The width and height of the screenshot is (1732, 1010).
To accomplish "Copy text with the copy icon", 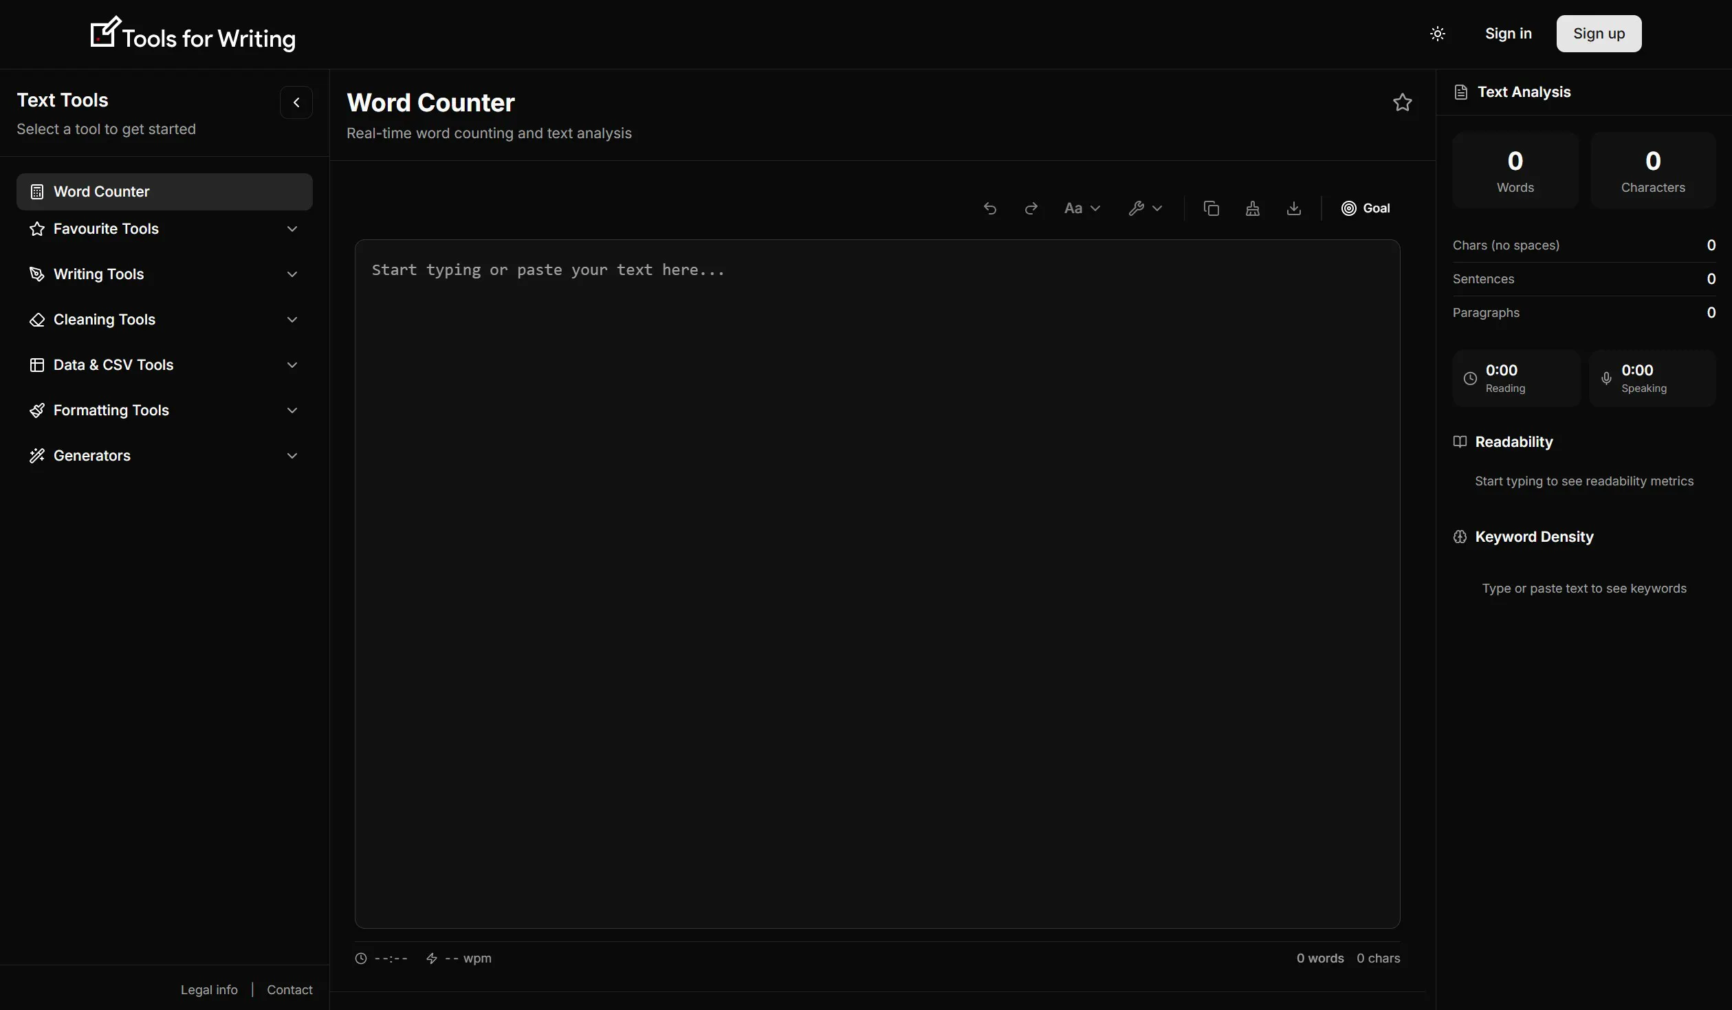I will point(1211,208).
